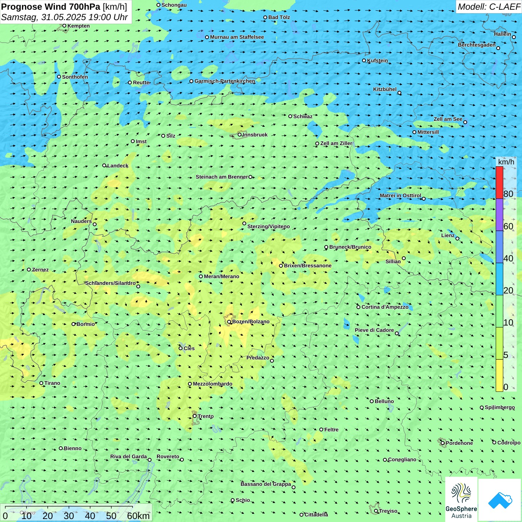Click the Conegliano label
Viewport: 522px width, 522px height.
[402, 459]
